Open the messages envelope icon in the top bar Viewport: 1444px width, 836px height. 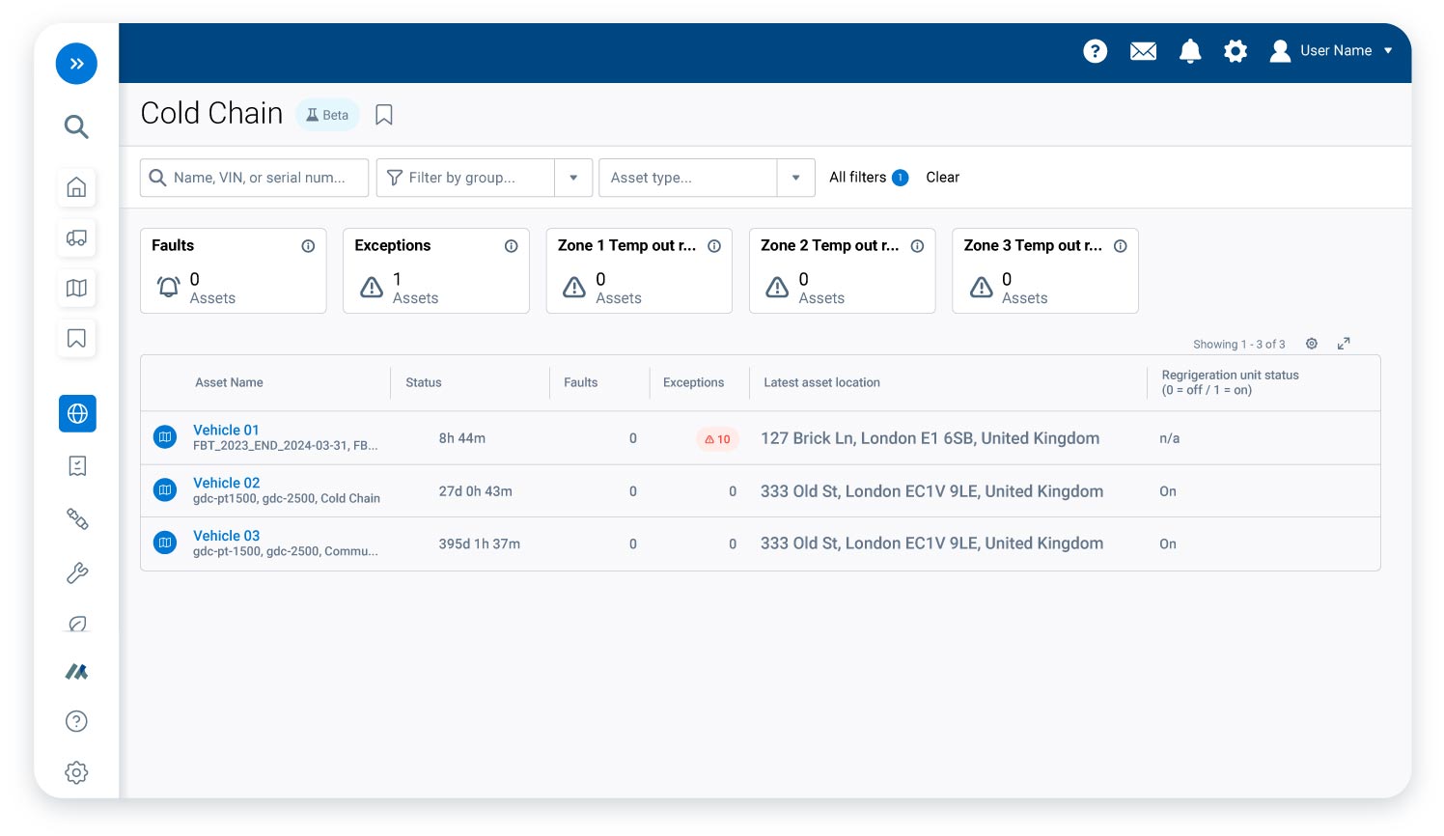click(x=1143, y=51)
